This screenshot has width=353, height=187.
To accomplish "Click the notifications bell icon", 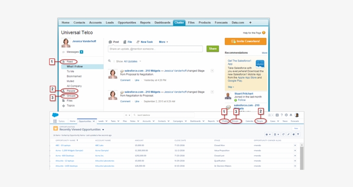I will click(x=291, y=115).
